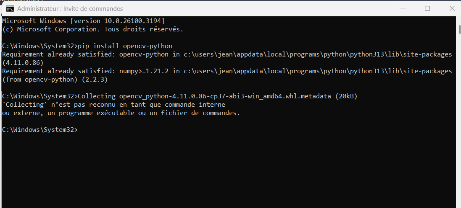Click the 'pip install opencv-python' command text
The width and height of the screenshot is (461, 208).
pos(125,46)
